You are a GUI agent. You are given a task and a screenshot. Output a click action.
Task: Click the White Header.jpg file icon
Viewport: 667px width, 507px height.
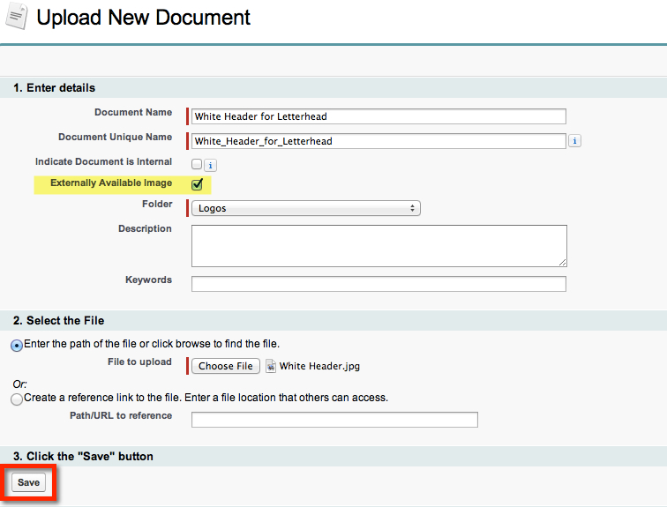271,366
